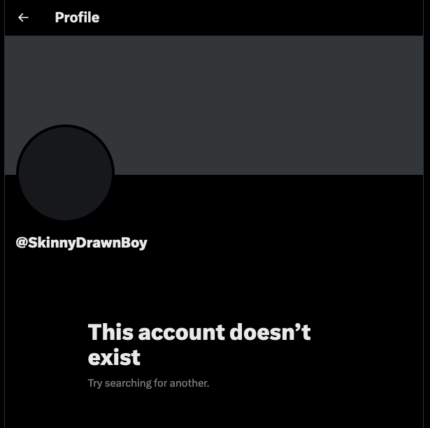Click the word "searching" in the subtext

128,383
